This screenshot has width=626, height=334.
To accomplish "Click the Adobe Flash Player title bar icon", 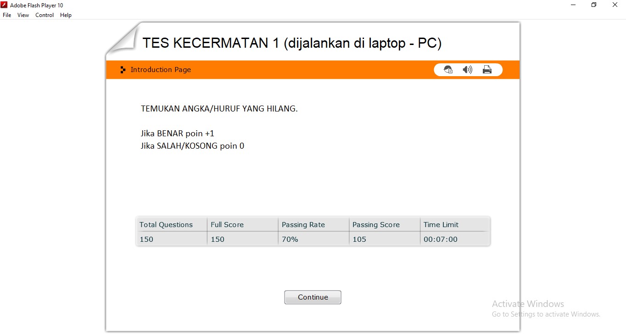I will 4,5.
